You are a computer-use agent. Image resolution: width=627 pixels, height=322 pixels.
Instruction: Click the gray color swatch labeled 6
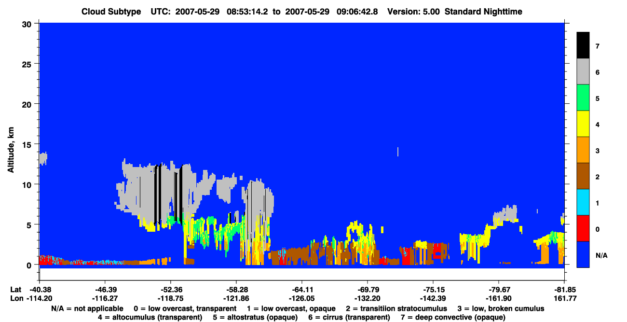(x=583, y=71)
